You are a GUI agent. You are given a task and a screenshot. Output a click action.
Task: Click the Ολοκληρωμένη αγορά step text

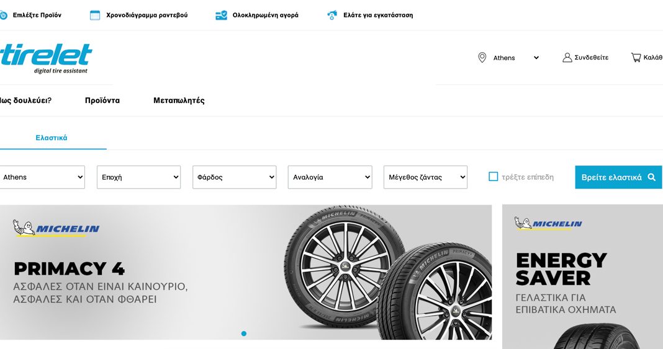pyautogui.click(x=265, y=15)
